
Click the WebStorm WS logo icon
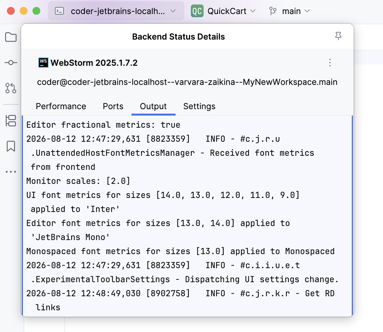tap(43, 63)
